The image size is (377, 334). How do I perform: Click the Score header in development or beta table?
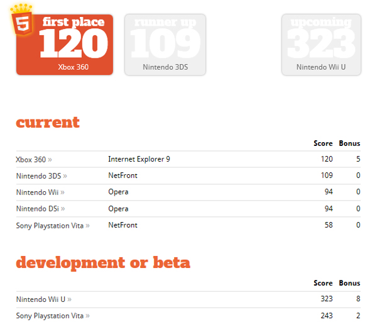[323, 283]
